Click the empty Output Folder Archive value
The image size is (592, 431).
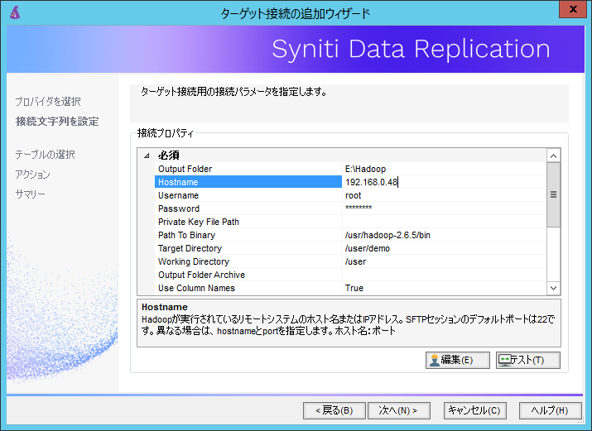tap(444, 275)
